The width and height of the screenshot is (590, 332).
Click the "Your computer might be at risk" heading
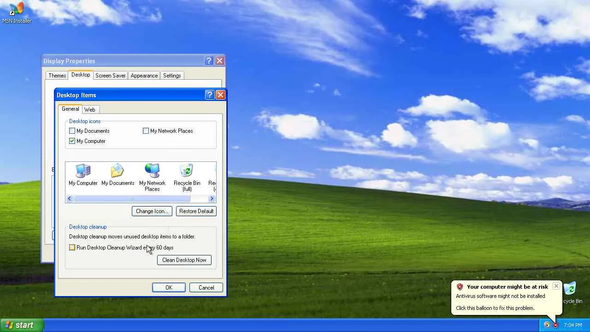tap(507, 287)
